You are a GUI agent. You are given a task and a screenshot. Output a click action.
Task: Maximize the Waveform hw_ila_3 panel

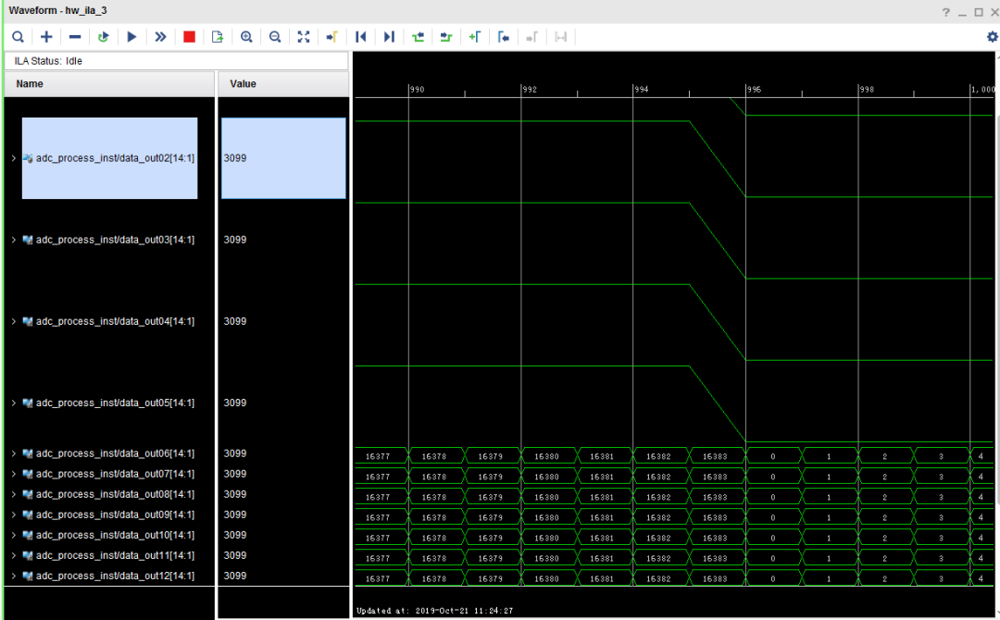979,12
